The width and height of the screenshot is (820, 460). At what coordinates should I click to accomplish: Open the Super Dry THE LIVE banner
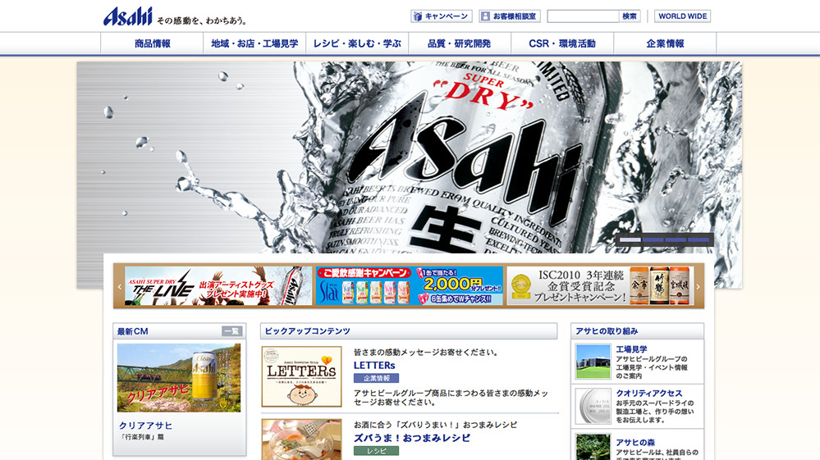(x=218, y=285)
